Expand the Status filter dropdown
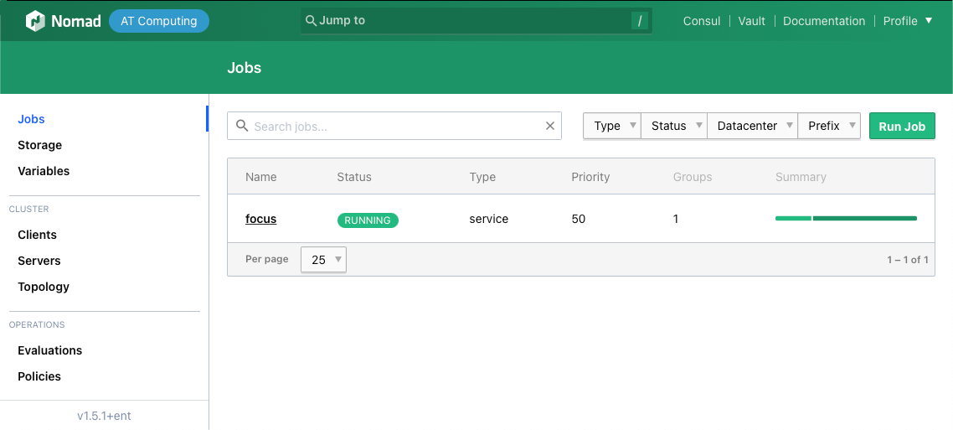The image size is (953, 430). coord(673,126)
